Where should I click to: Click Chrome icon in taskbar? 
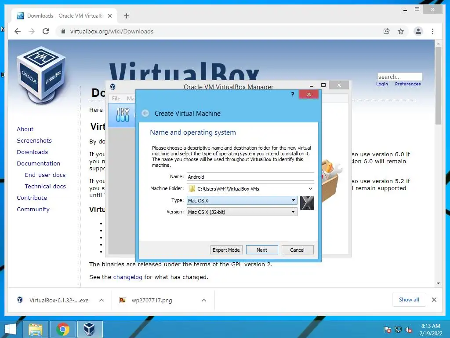(x=63, y=329)
